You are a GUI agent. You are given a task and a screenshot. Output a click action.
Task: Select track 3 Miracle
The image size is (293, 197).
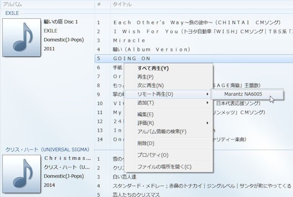click(129, 40)
